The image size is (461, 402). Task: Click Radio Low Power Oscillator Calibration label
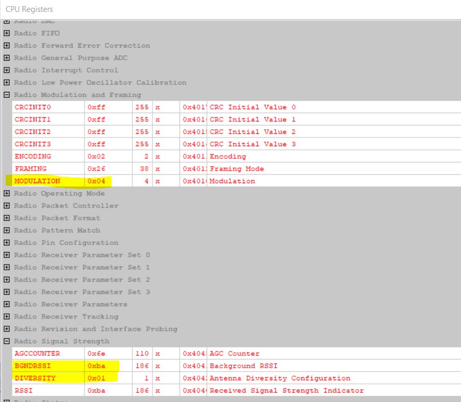point(100,82)
